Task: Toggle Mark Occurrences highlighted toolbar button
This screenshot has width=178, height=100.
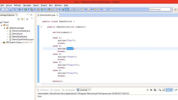Action: [67, 10]
